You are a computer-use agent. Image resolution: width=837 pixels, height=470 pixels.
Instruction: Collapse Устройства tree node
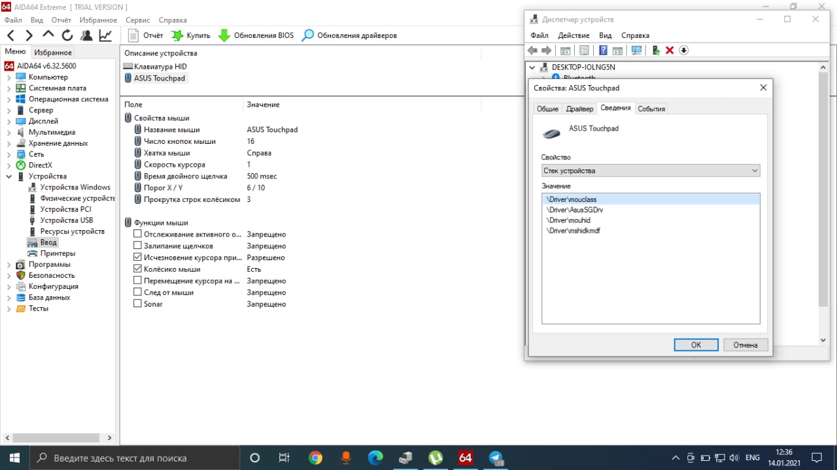pyautogui.click(x=9, y=176)
